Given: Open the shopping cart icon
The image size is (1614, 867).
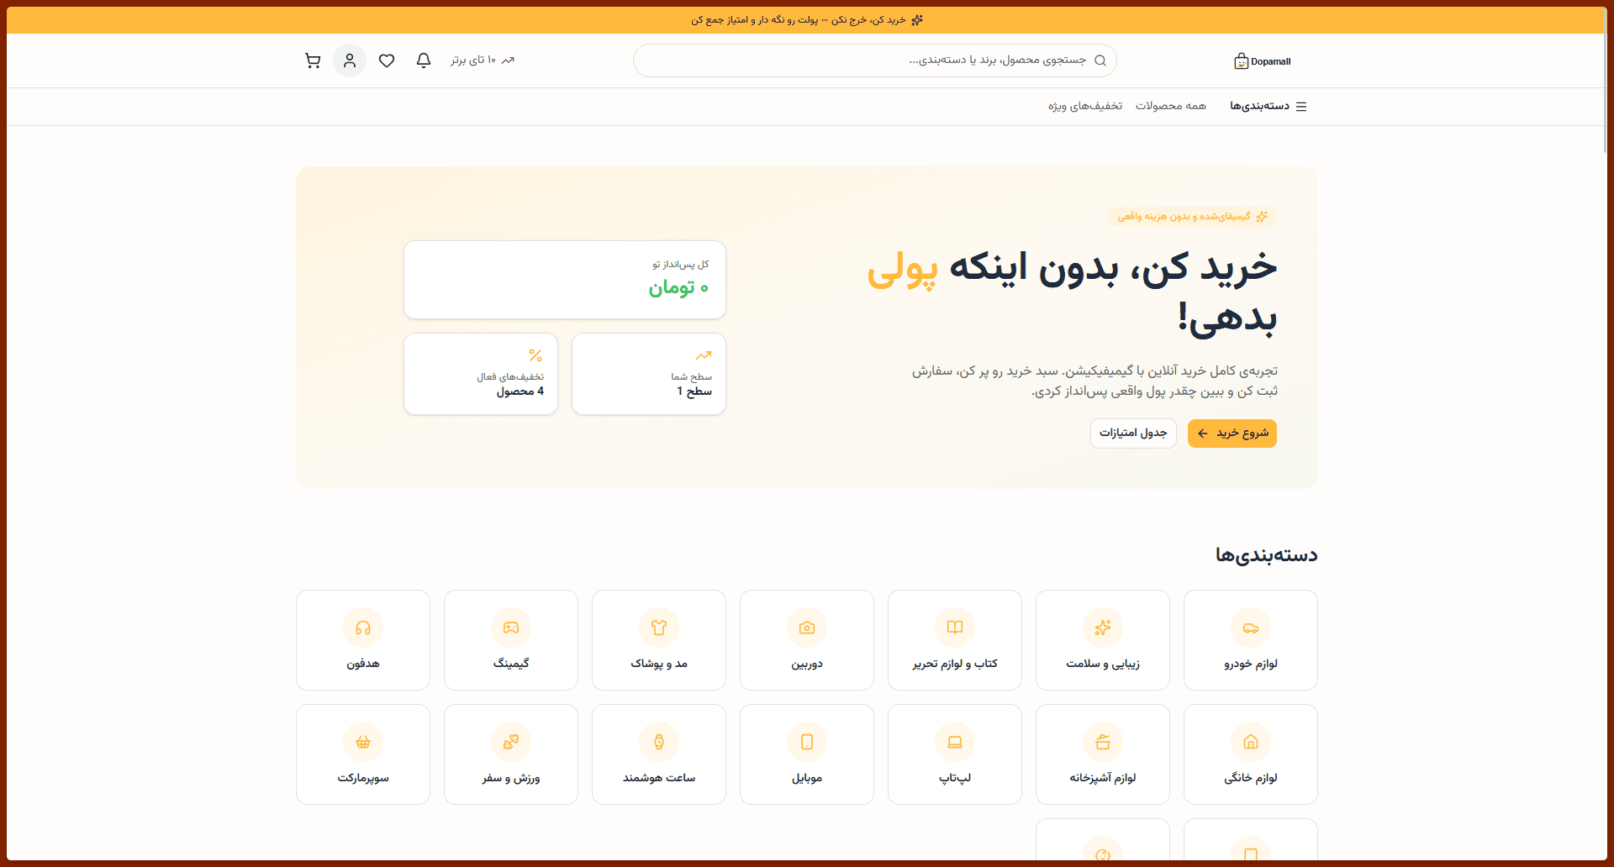Looking at the screenshot, I should pos(313,60).
